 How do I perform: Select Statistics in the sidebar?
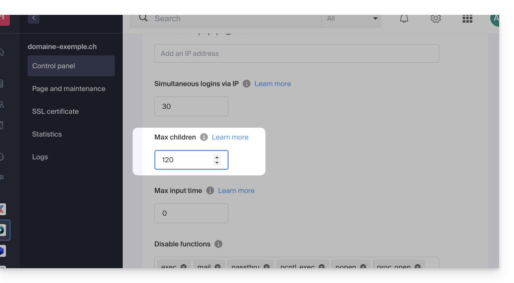pyautogui.click(x=47, y=134)
